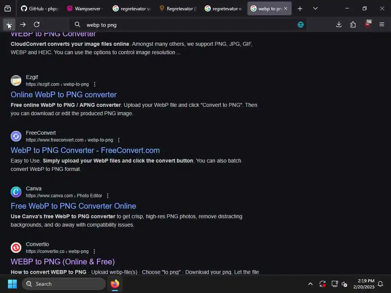Open more options for FreeConvert result
391x293 pixels.
[119, 140]
